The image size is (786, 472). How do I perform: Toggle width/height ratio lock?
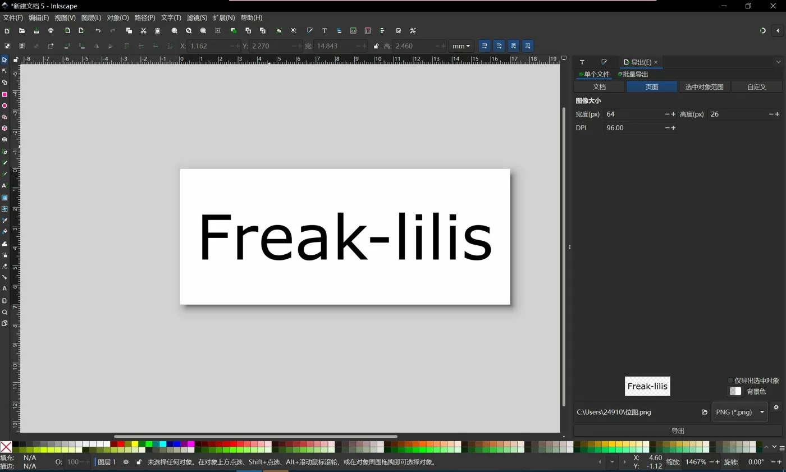[x=376, y=46]
